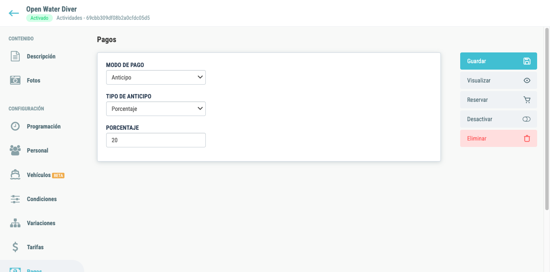Select the Programación clock icon
Image resolution: width=550 pixels, height=272 pixels.
point(15,126)
